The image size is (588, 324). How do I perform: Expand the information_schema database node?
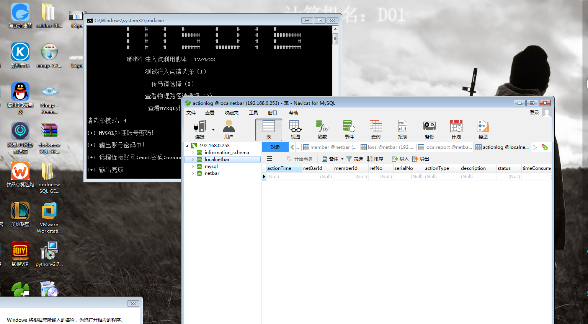[193, 153]
